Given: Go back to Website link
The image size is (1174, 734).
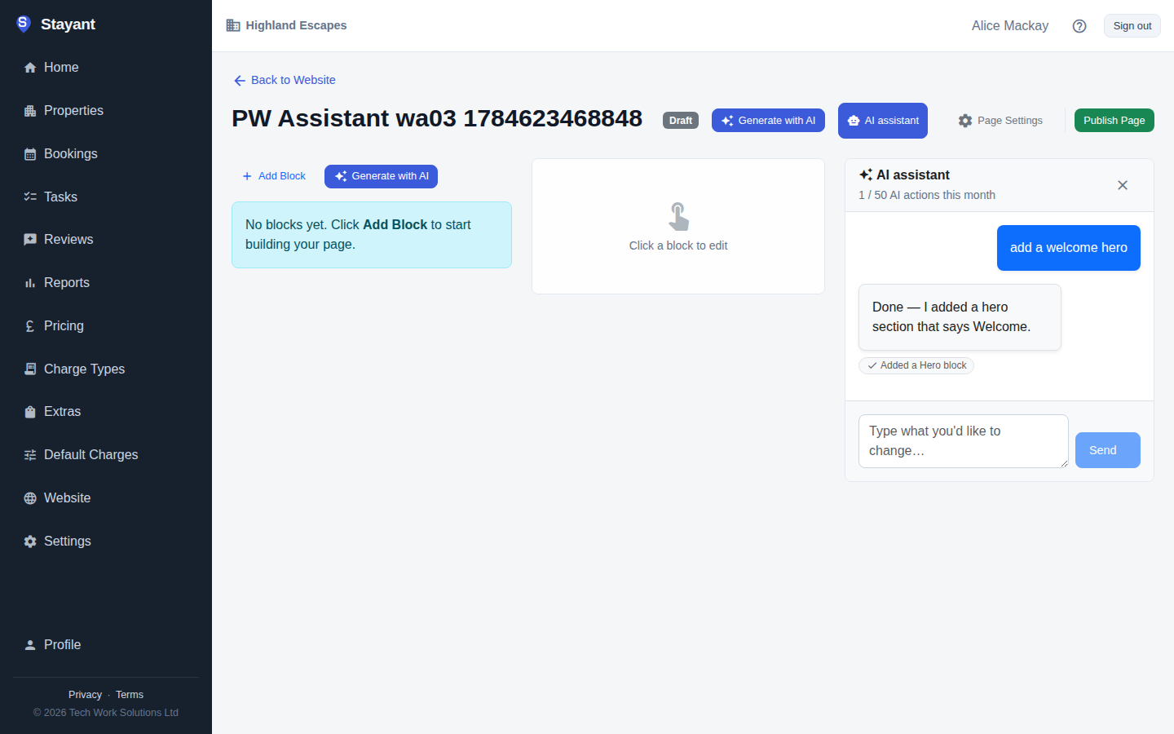Looking at the screenshot, I should [x=285, y=80].
